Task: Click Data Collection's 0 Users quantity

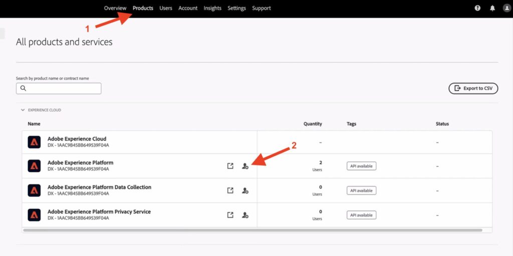Action: [x=317, y=190]
